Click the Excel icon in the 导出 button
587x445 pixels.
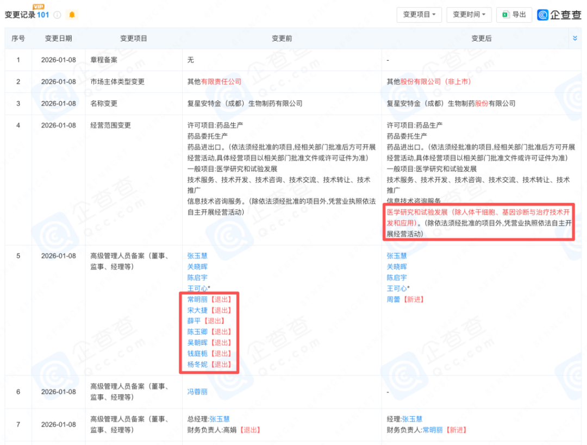505,15
